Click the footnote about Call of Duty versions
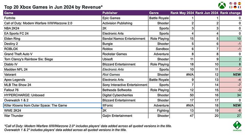This screenshot has height=135, width=245. 88,126
